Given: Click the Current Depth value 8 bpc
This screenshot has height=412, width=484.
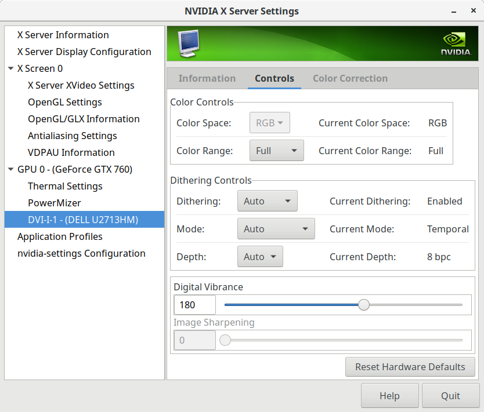Looking at the screenshot, I should (x=439, y=257).
